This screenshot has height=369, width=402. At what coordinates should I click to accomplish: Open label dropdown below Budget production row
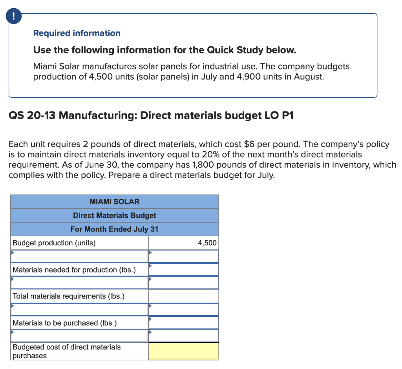pos(79,256)
